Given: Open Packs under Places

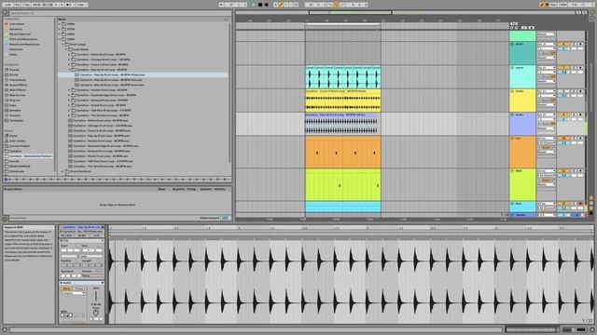Looking at the screenshot, I should tap(13, 136).
